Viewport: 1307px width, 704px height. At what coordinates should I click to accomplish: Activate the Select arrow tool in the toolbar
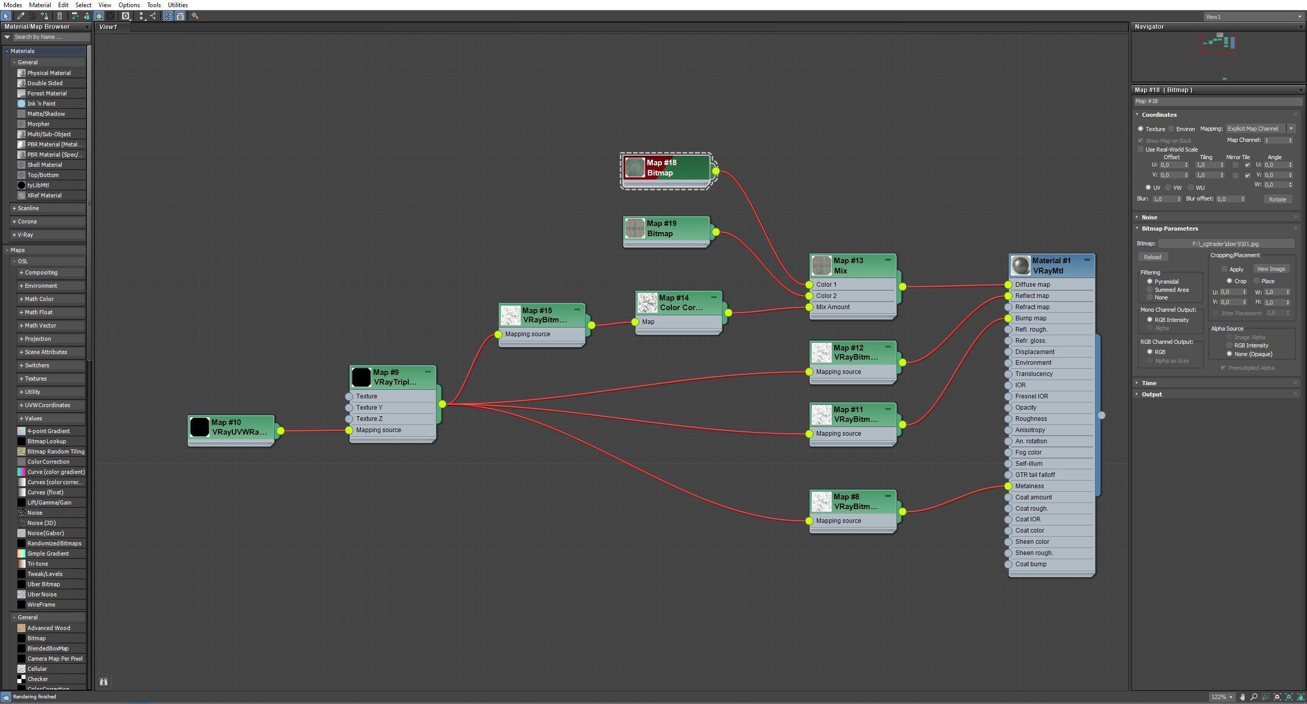tap(6, 16)
